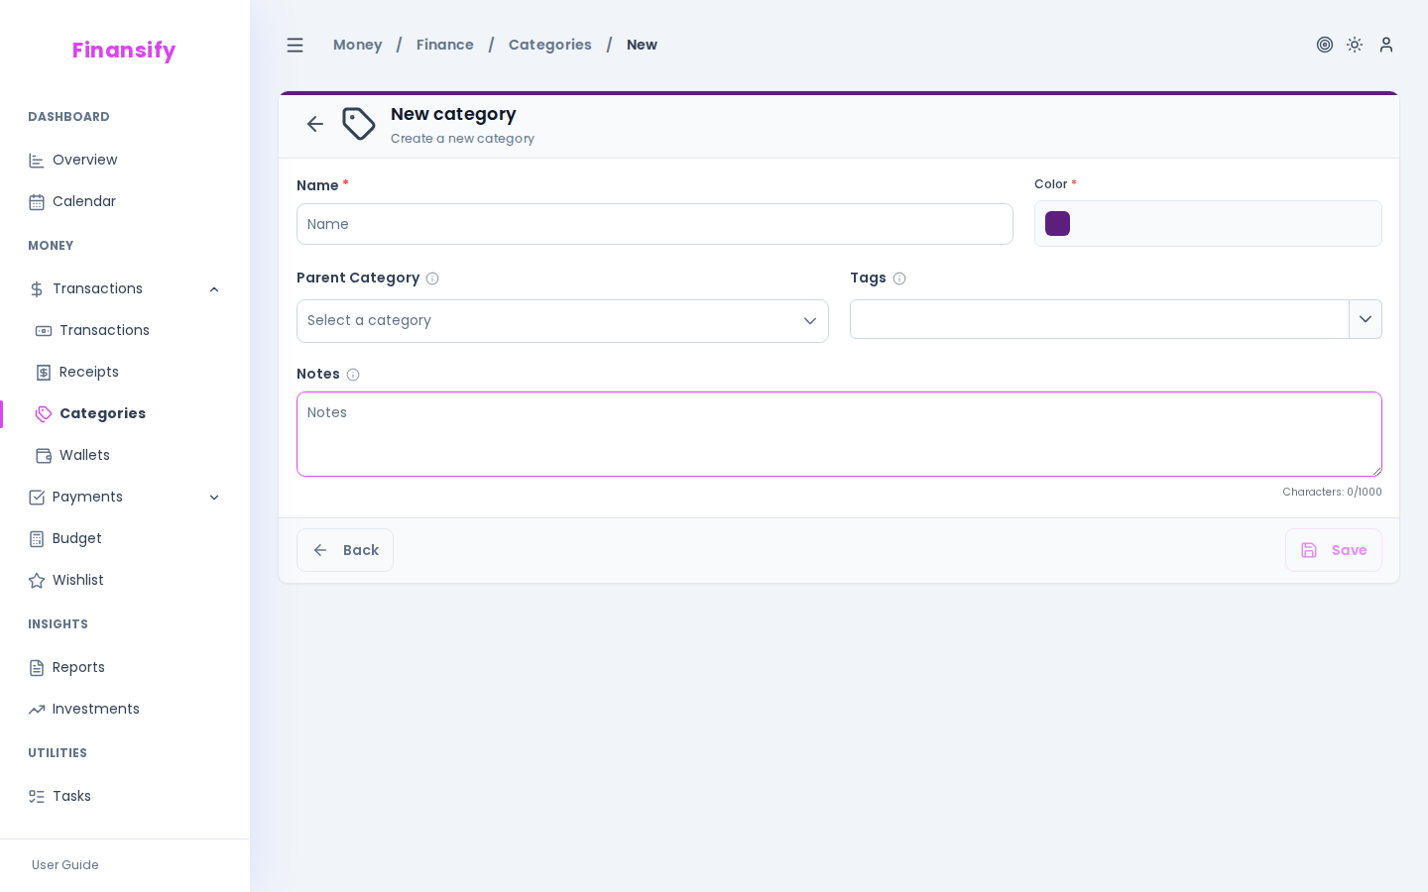Go to Categories in the breadcrumb

(550, 45)
